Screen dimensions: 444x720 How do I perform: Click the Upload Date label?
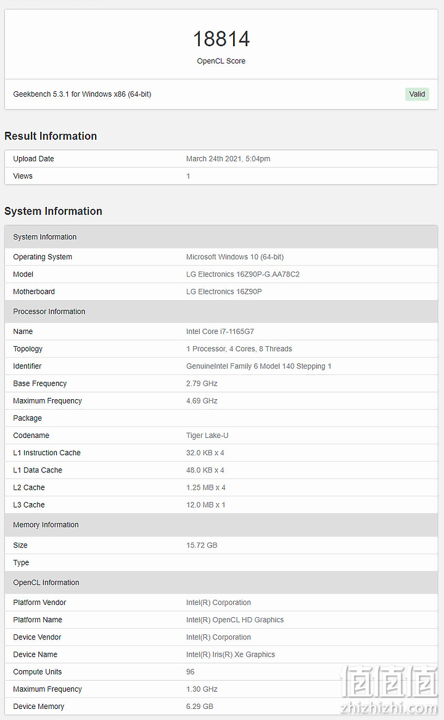click(x=33, y=159)
